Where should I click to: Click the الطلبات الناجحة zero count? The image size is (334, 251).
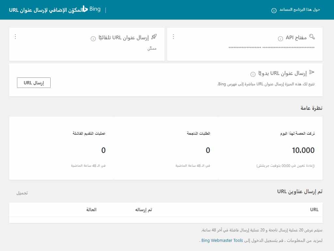coord(208,150)
